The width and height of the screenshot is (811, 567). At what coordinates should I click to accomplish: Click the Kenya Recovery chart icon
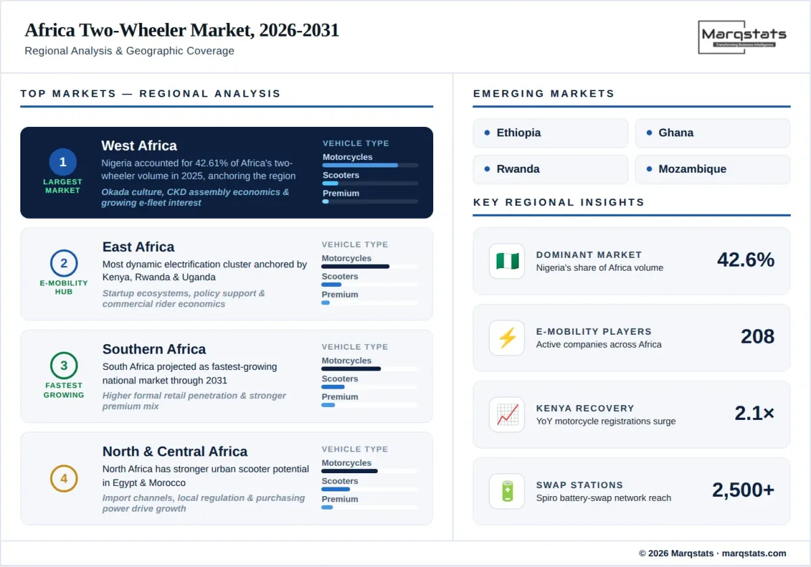coord(506,414)
